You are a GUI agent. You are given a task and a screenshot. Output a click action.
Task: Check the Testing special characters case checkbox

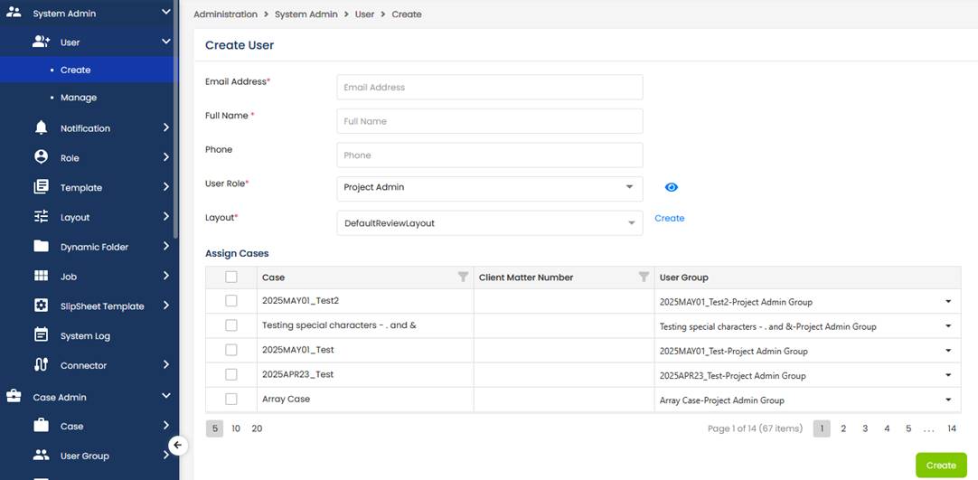tap(231, 325)
